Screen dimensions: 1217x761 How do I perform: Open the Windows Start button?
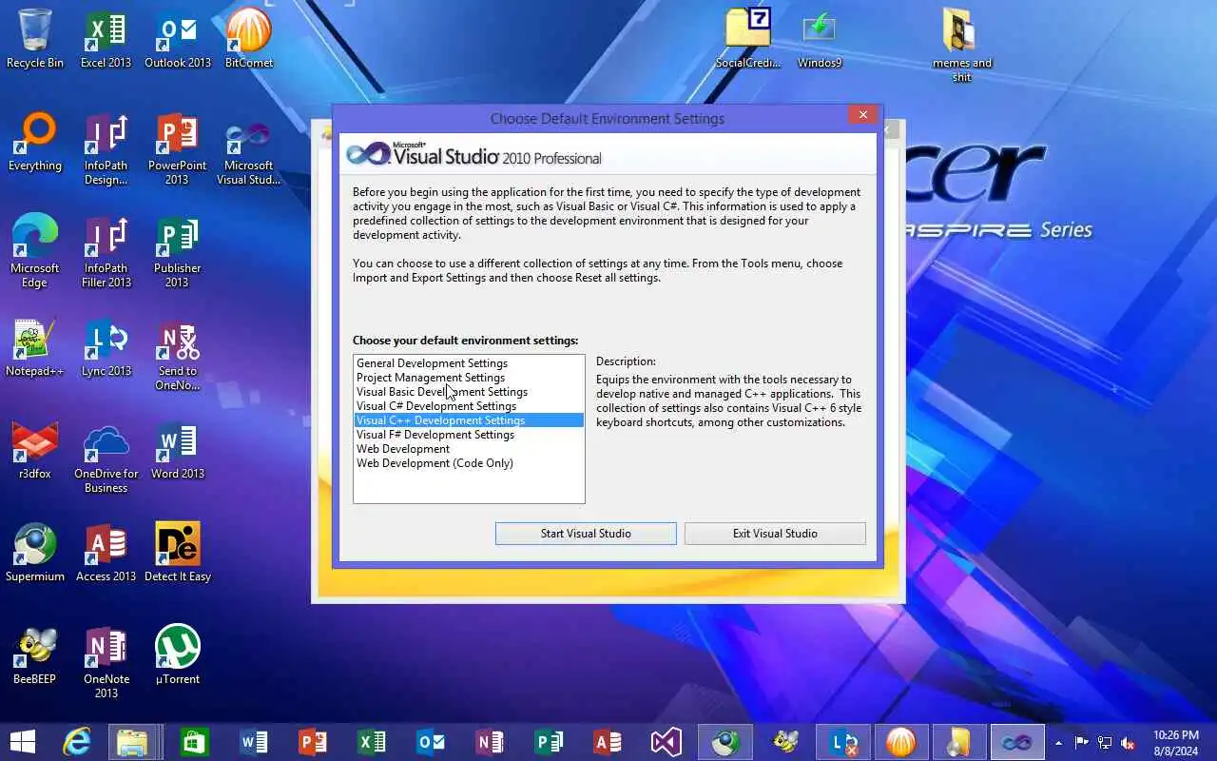click(x=21, y=742)
